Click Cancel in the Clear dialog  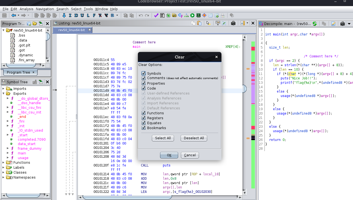pos(190,155)
